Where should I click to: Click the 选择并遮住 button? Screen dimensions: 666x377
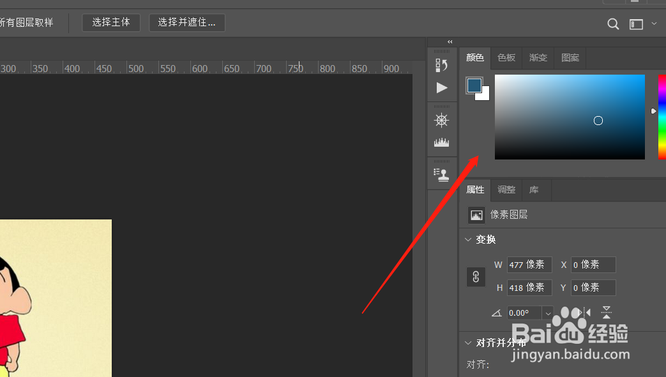(x=186, y=22)
